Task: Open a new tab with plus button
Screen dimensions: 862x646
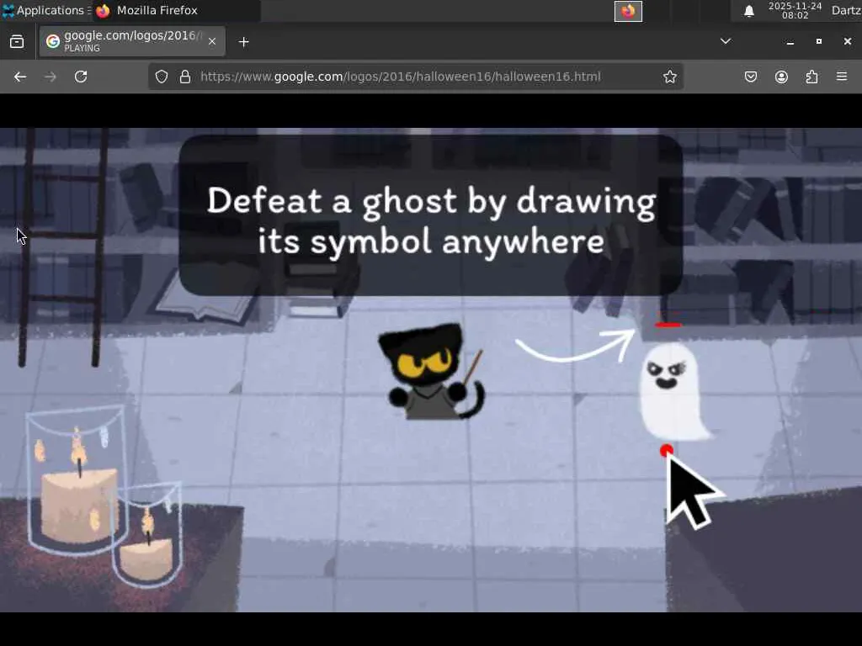Action: [243, 42]
